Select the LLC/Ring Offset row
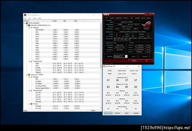Image resolution: width=192 pixels, height=131 pixels. click(61, 86)
